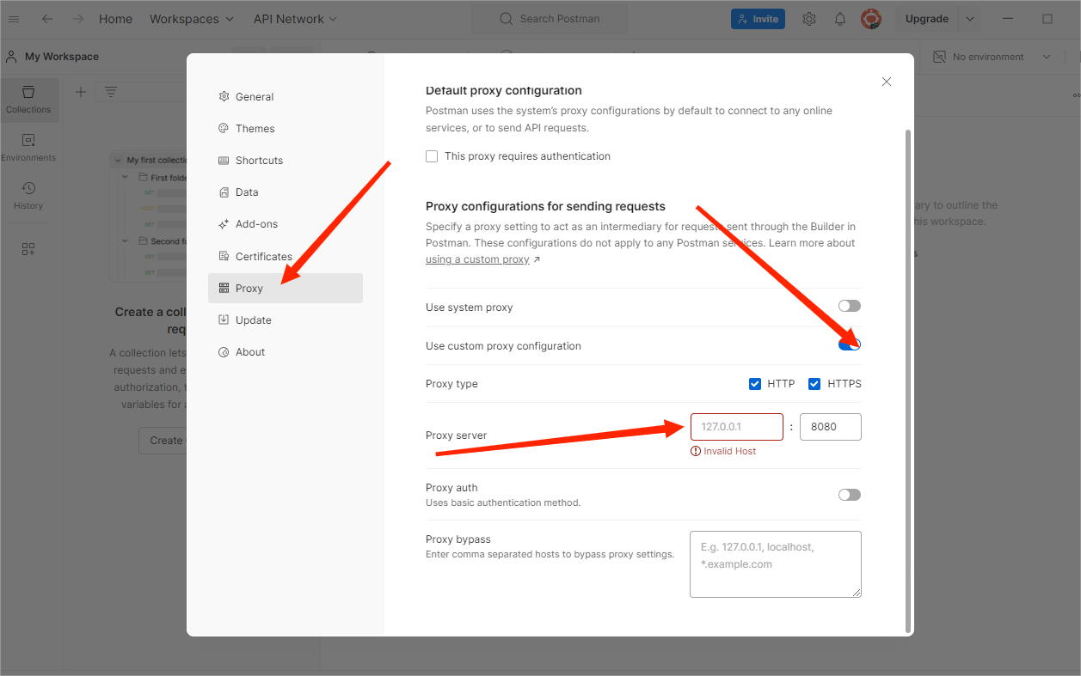Image resolution: width=1081 pixels, height=676 pixels.
Task: Check 'This proxy requires authentication' box
Action: click(432, 156)
